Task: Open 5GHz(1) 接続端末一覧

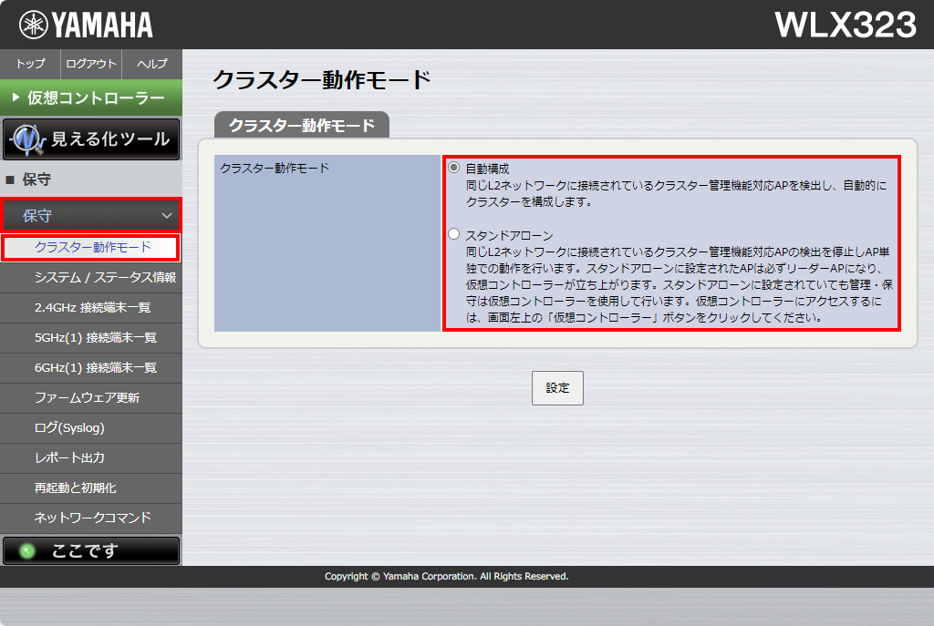Action: (x=96, y=337)
